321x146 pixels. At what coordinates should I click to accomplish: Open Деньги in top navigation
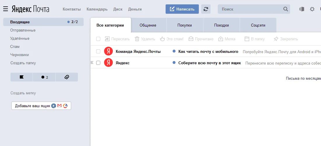pos(135,9)
